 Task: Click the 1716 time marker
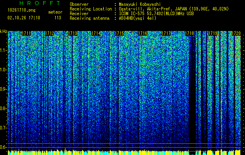tap(143, 33)
